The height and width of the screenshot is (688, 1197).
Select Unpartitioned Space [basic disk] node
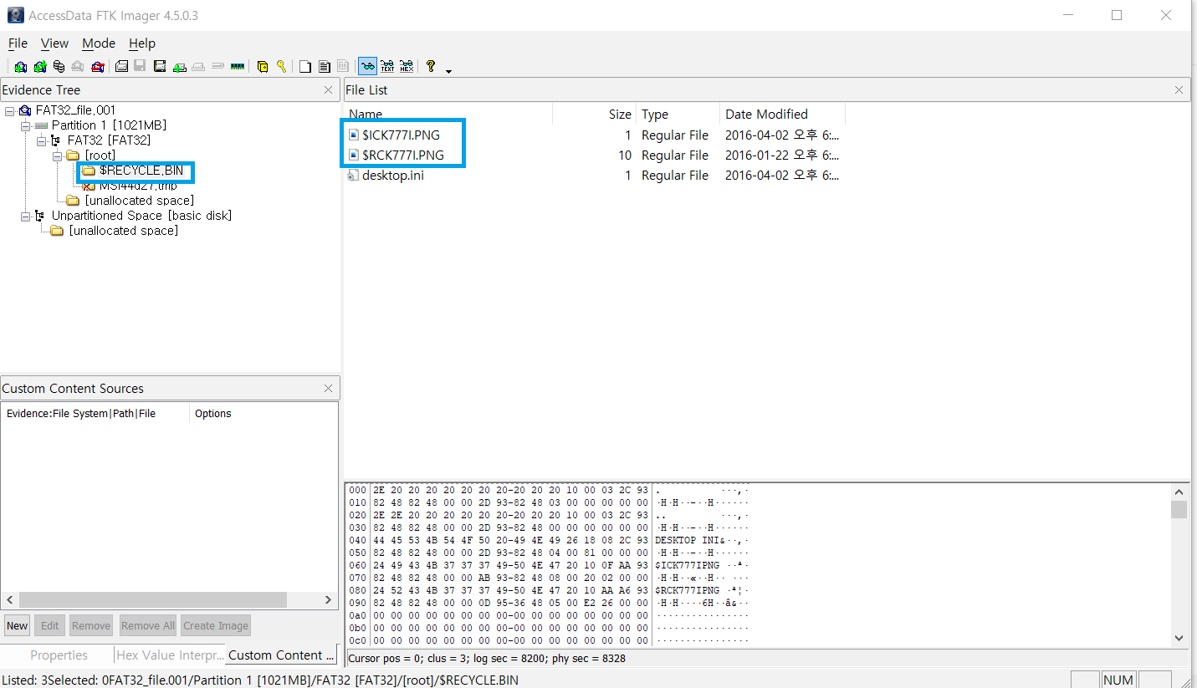[x=141, y=216]
